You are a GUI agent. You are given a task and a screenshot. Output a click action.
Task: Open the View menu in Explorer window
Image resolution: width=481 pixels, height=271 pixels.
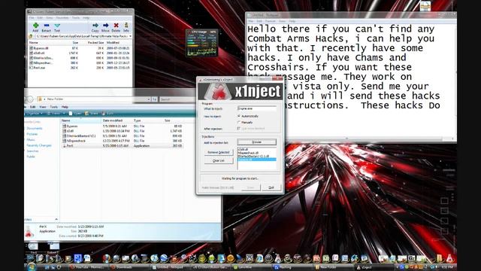(x=43, y=107)
